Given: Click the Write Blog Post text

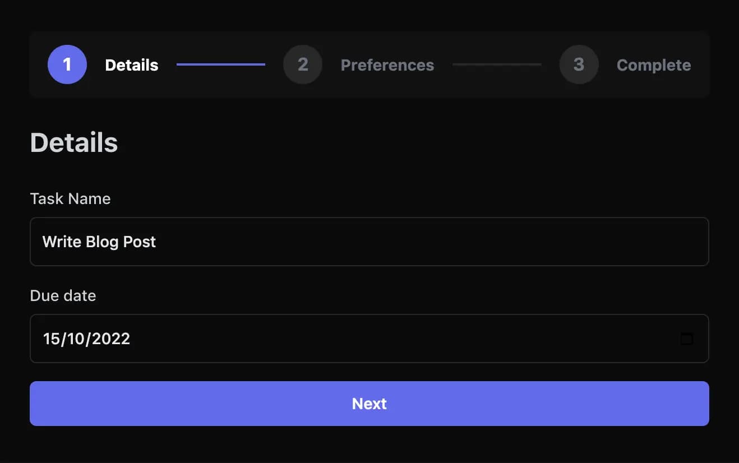Looking at the screenshot, I should coord(99,242).
